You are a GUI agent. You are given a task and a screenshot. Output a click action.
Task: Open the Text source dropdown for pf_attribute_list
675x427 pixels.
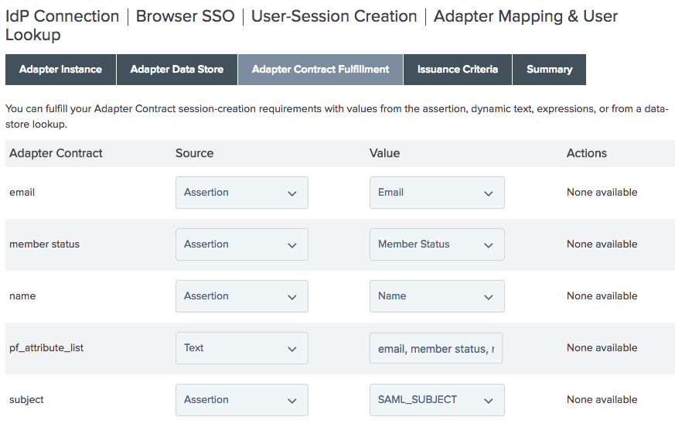click(x=242, y=348)
